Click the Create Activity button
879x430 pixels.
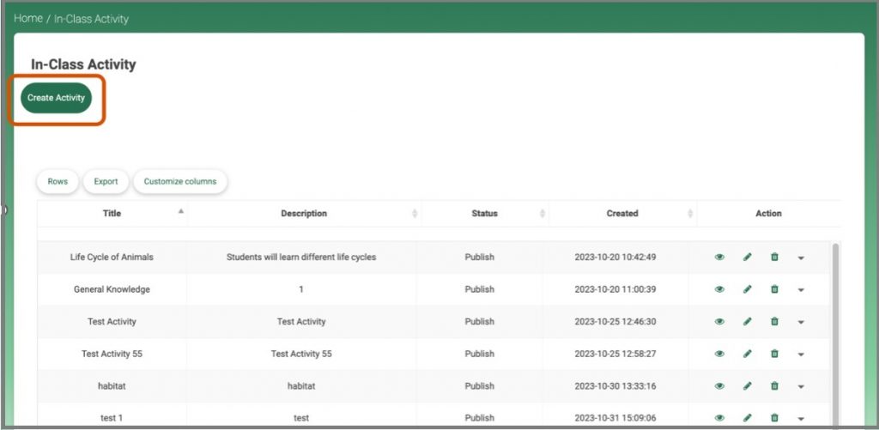pos(56,98)
